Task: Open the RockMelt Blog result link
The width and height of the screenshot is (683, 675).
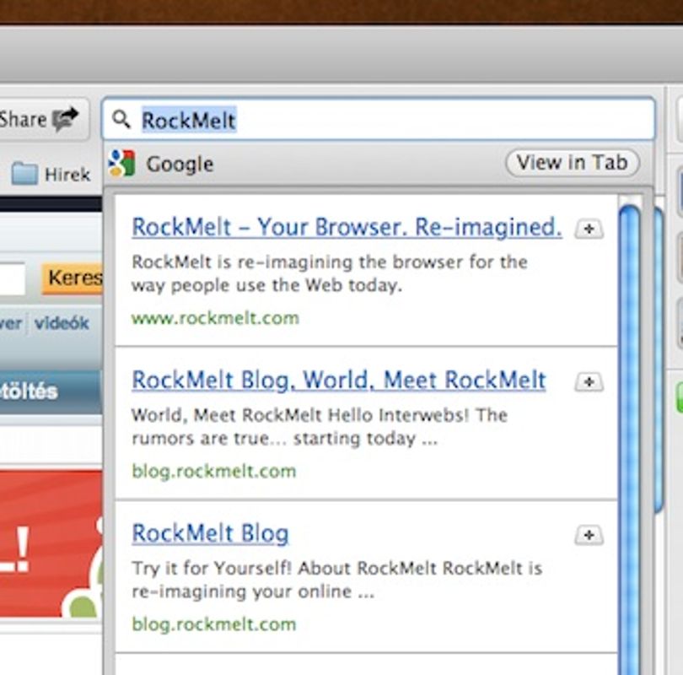Action: pos(210,534)
